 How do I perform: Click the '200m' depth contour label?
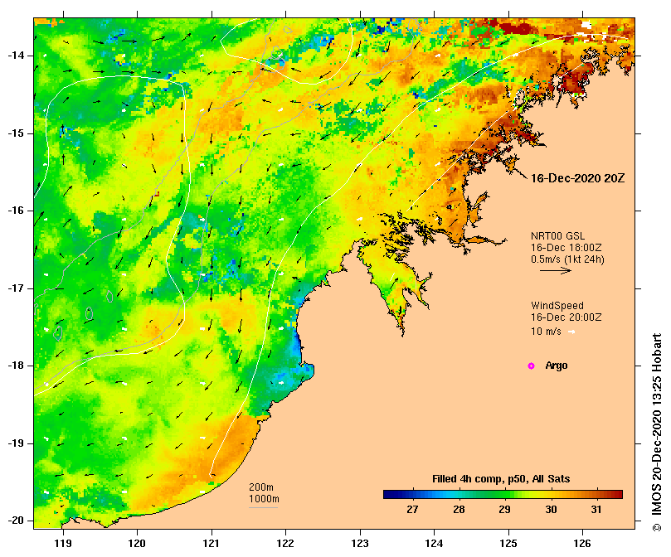pos(261,487)
